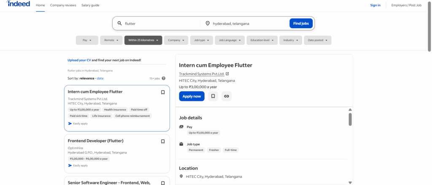Click the help icon next to 75+ jobs
Screen dimensions: 432x185
pyautogui.click(x=164, y=78)
